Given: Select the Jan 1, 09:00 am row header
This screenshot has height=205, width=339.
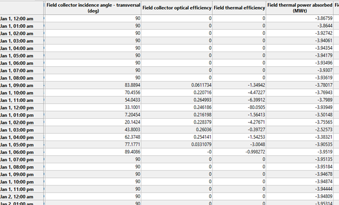Looking at the screenshot, I should 22,86.
